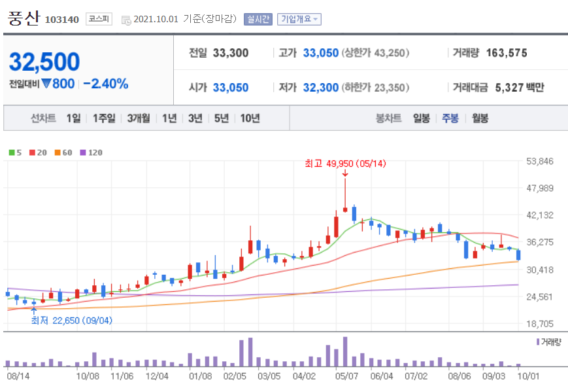This screenshot has height=390, width=568.
Task: Click the -2.40% change rate
Action: (x=106, y=84)
